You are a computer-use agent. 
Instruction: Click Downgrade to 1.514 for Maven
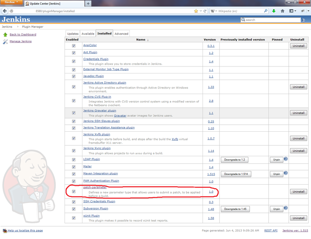236,174
